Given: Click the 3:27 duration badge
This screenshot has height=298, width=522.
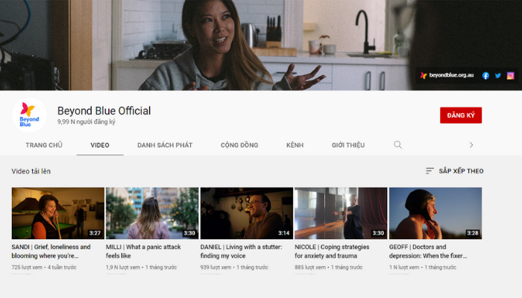Looking at the screenshot, I should click(x=95, y=232).
